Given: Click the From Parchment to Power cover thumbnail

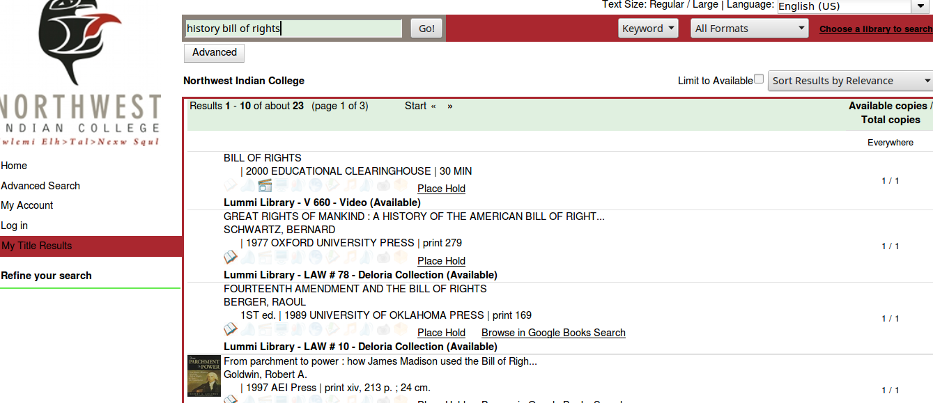Looking at the screenshot, I should tap(204, 376).
